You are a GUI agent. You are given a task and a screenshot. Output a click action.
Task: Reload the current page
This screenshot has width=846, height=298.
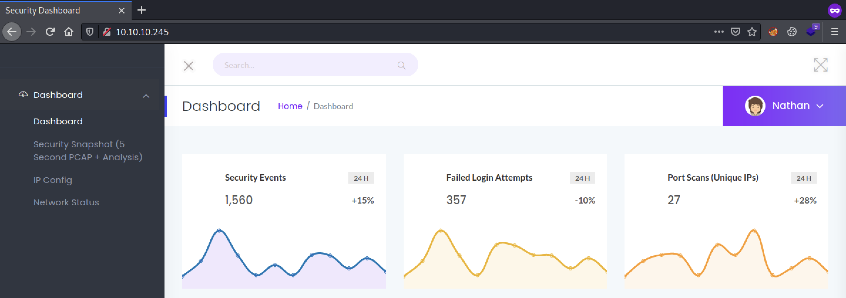pos(50,32)
